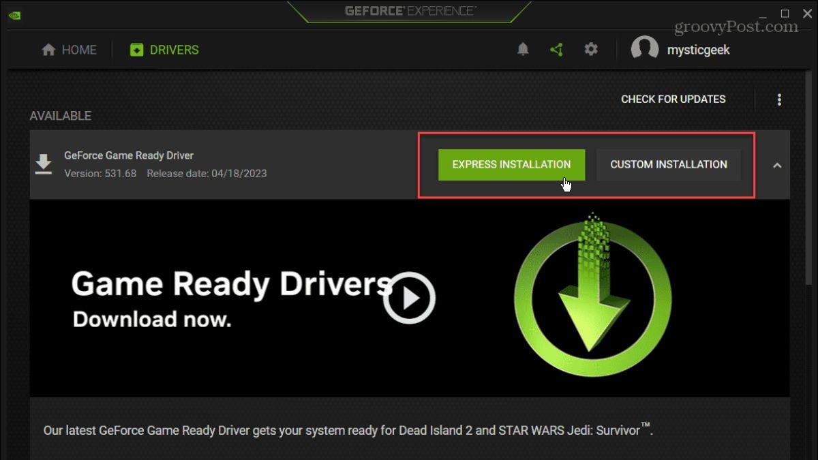
Task: Open the three-dot more options menu
Action: click(x=779, y=99)
